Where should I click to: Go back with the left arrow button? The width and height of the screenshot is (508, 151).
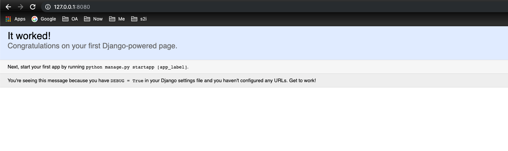8,7
